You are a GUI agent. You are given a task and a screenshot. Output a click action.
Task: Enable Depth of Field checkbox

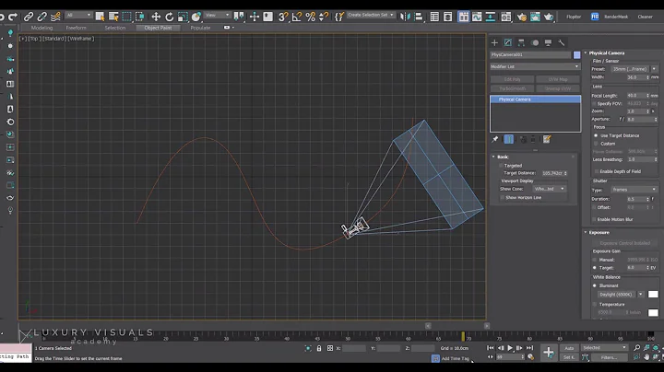pos(597,171)
